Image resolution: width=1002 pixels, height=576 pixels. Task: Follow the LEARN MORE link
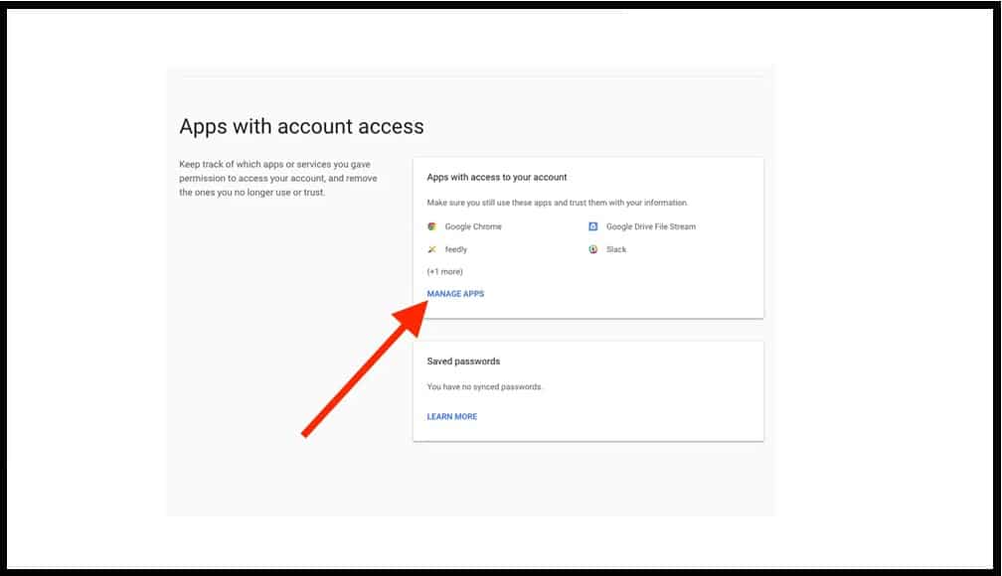(451, 416)
